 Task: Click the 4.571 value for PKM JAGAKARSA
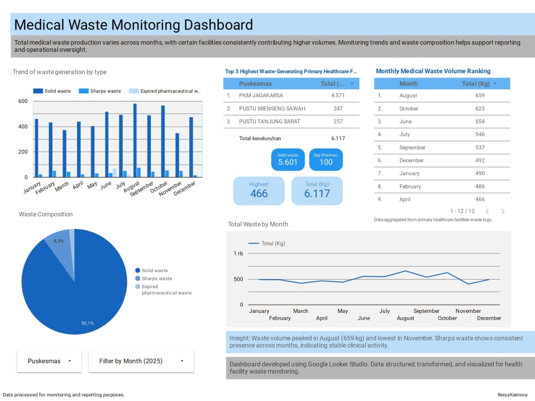tap(338, 96)
